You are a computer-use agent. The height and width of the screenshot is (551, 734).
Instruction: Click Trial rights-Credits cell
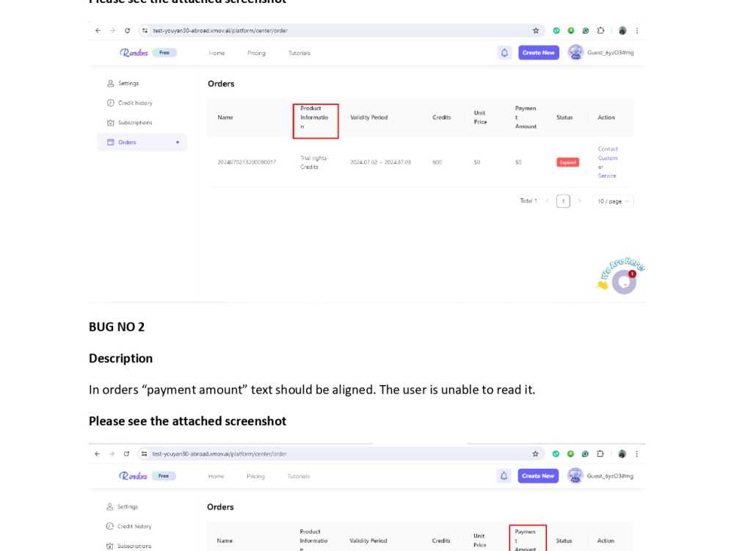pos(315,162)
